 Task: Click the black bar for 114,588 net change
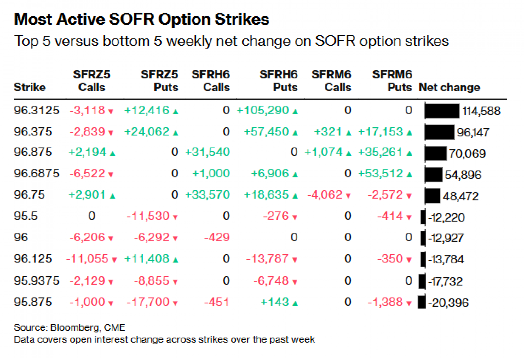(442, 111)
